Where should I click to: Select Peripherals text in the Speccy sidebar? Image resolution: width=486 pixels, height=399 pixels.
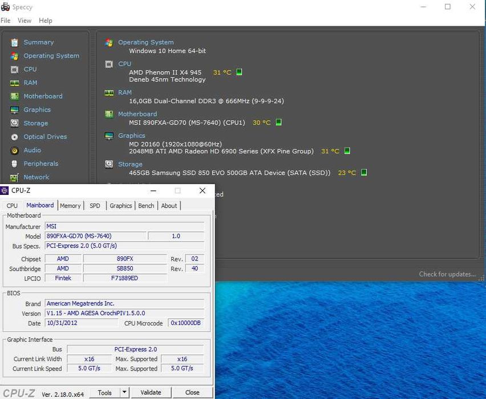click(x=41, y=164)
